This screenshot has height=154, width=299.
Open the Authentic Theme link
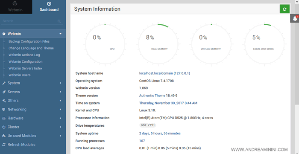pos(152,96)
